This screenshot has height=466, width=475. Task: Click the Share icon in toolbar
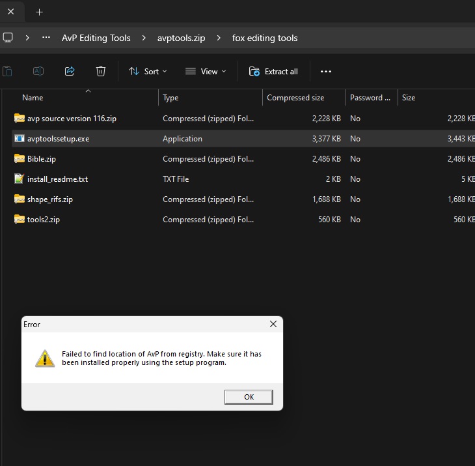70,71
